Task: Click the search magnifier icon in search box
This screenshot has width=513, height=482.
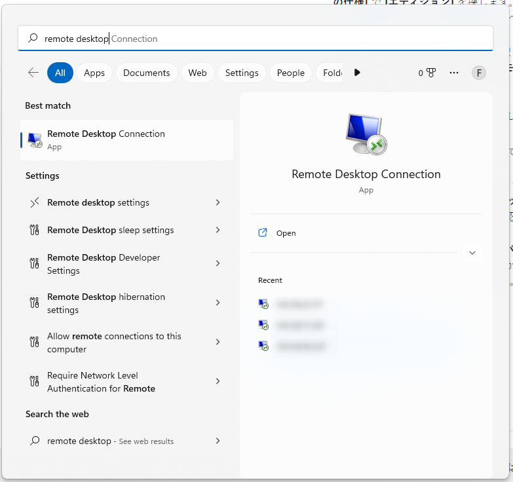Action: [33, 38]
